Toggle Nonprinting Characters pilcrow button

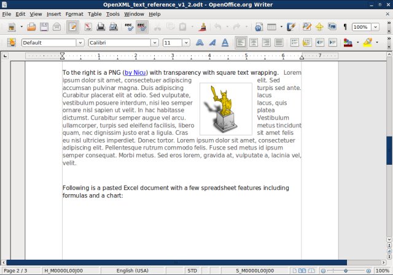pyautogui.click(x=345, y=27)
